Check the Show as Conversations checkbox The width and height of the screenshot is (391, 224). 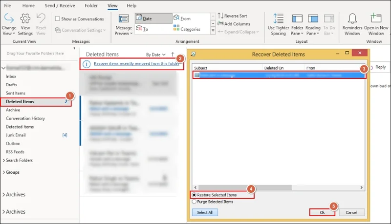57,19
